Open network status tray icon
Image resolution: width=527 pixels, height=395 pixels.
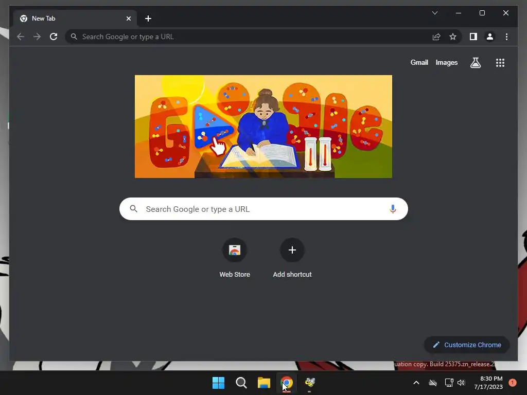449,383
